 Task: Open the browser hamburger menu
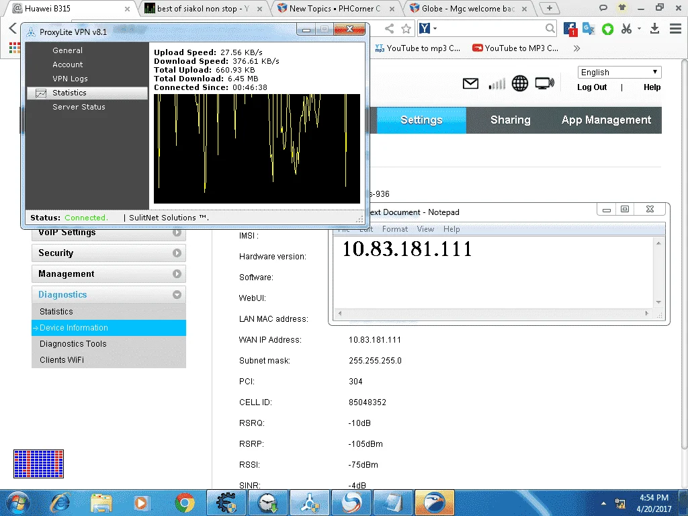[x=675, y=29]
